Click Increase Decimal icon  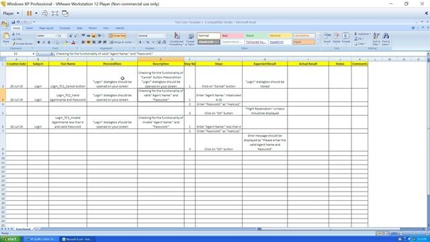pyautogui.click(x=159, y=42)
